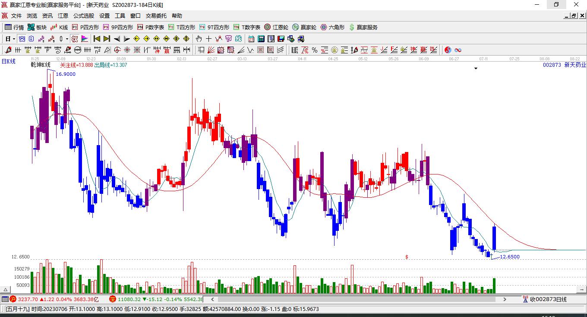Click the red dollar marker on chart
This screenshot has width=587, height=317.
coord(407,257)
